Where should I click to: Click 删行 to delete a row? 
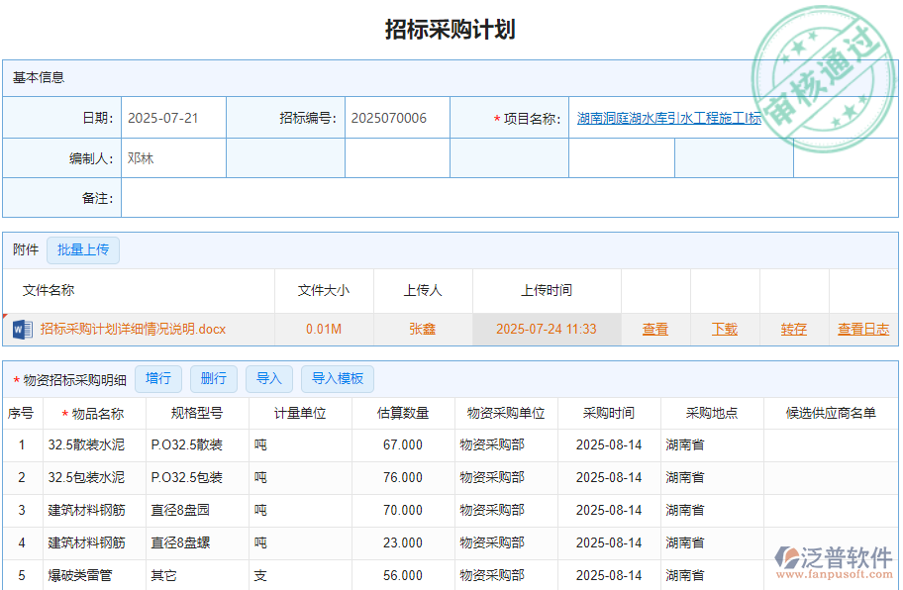pos(213,378)
